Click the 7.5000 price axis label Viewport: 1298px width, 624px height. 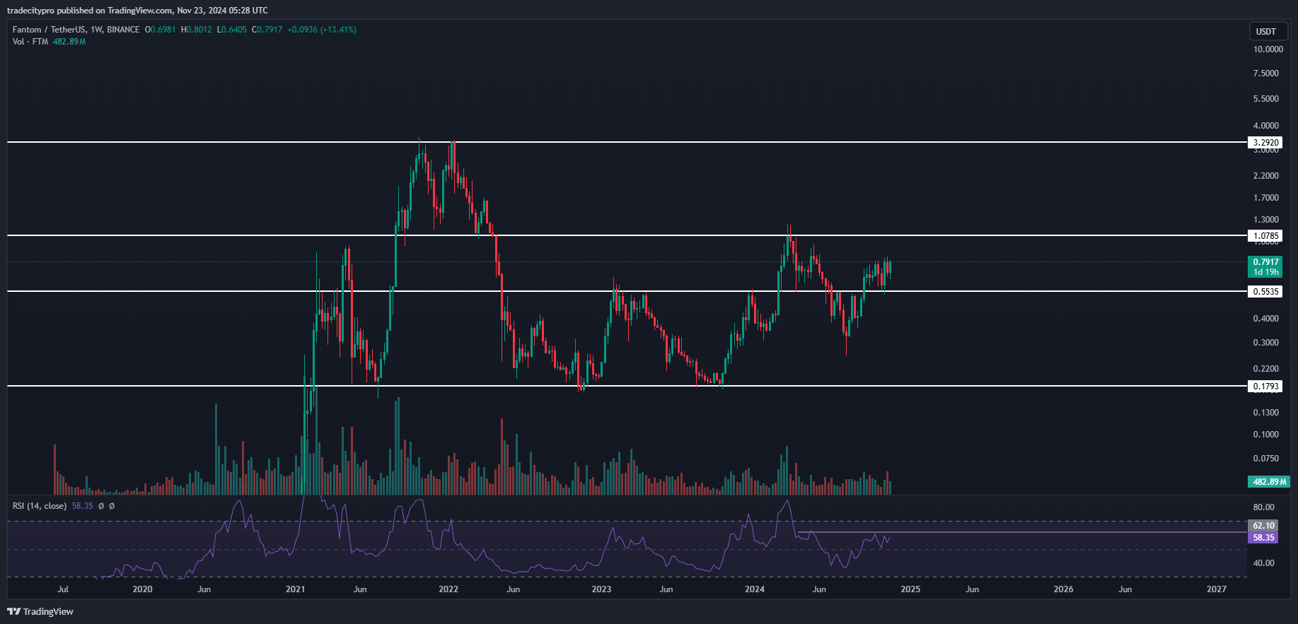[x=1266, y=73]
